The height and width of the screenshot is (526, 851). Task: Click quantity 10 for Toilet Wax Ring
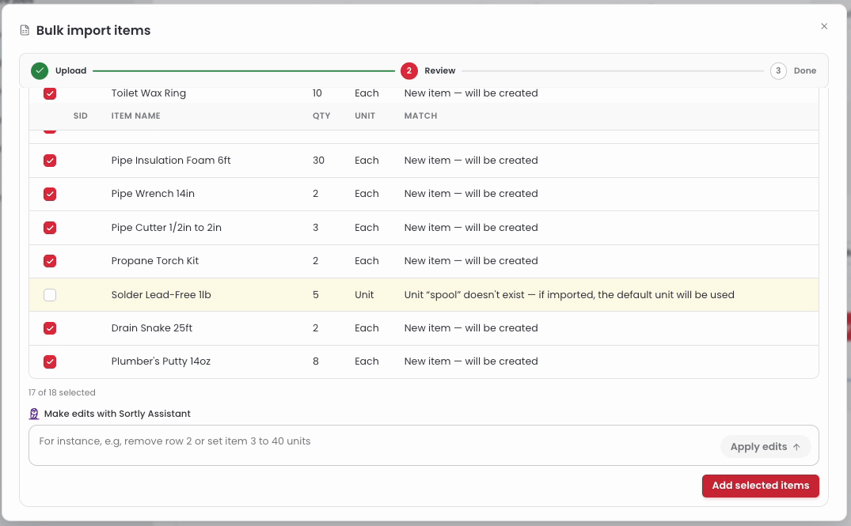(317, 93)
